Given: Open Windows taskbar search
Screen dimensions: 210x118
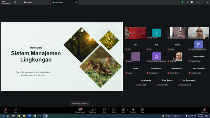Looking at the screenshot, I should (8, 116).
